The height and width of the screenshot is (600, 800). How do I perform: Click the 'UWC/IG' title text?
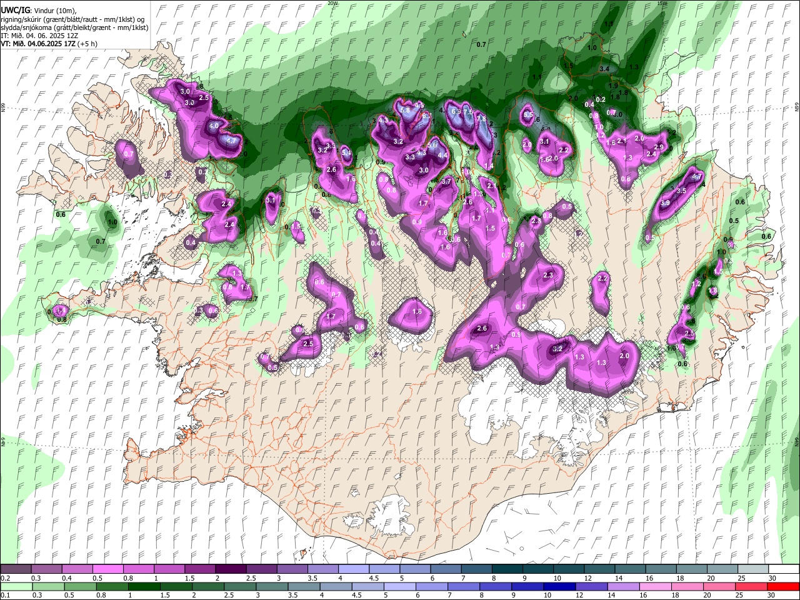point(15,11)
